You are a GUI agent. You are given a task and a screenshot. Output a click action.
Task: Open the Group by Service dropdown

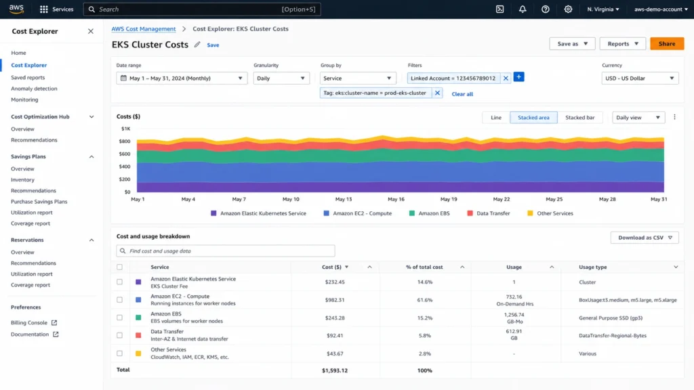pos(358,79)
